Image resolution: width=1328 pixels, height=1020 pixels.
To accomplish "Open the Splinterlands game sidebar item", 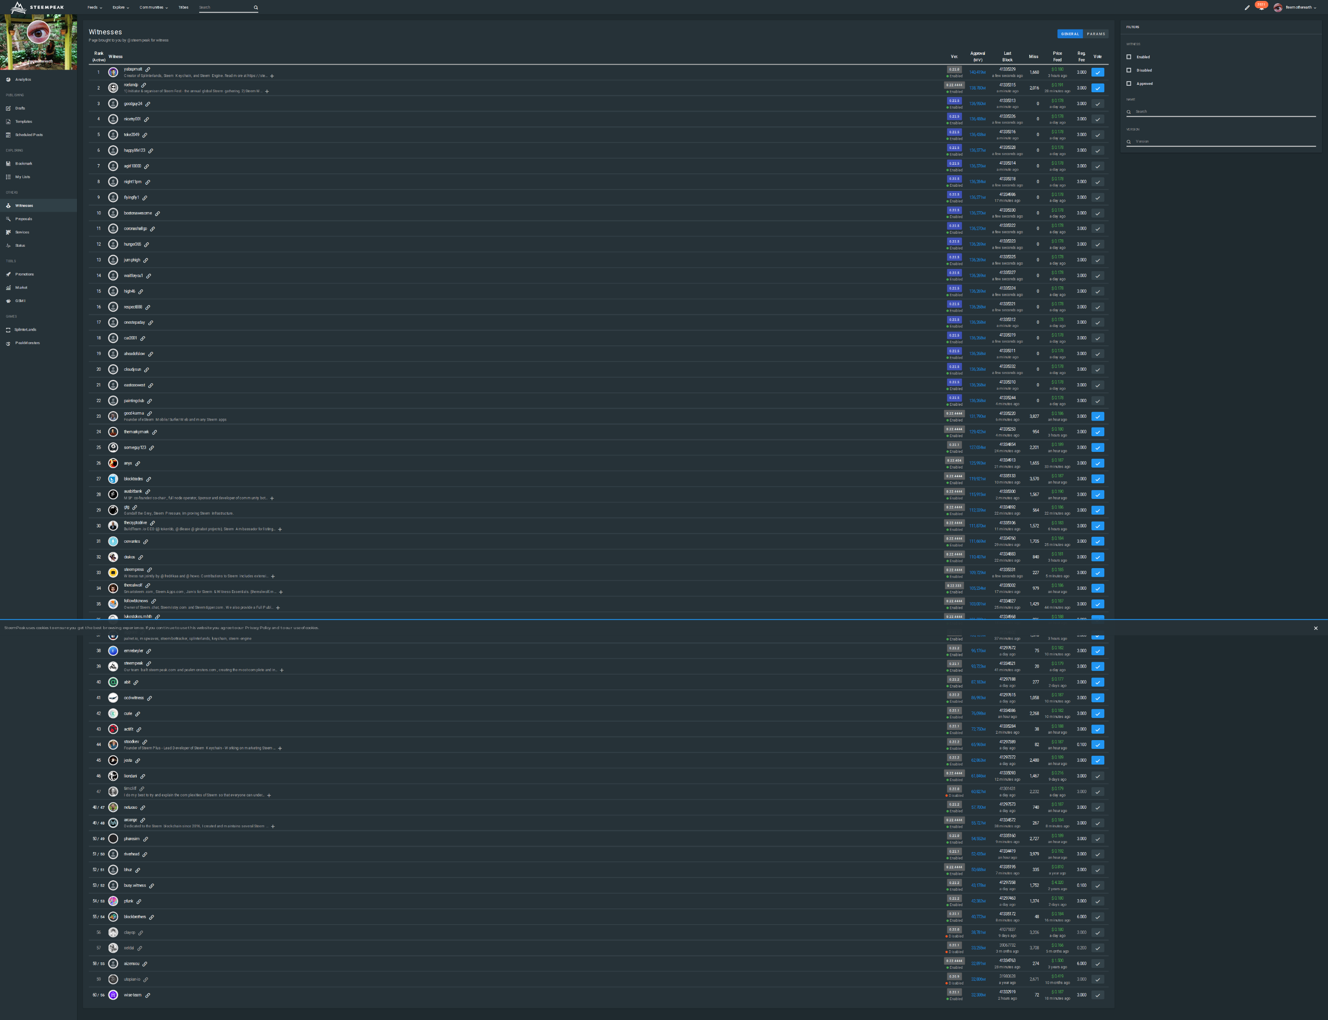I will 25,330.
